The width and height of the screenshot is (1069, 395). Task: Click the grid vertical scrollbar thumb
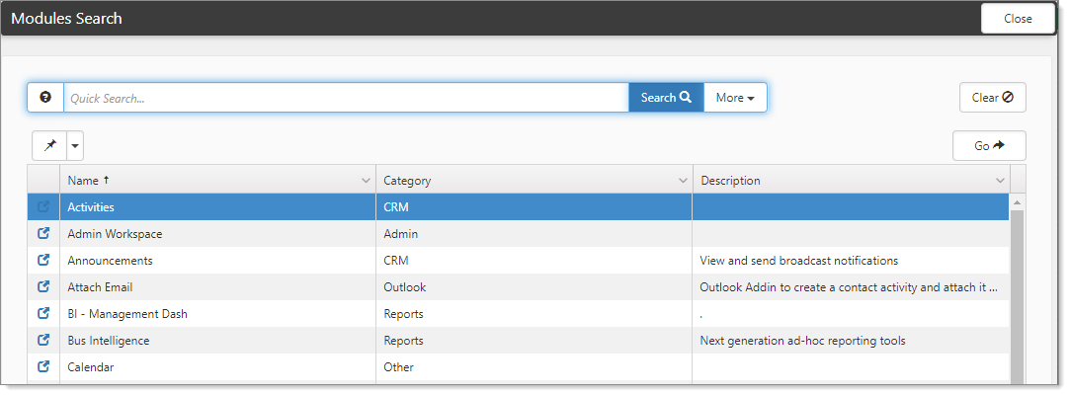pyautogui.click(x=1018, y=297)
